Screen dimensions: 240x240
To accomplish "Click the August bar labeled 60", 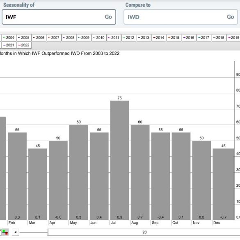I will 140,172.
